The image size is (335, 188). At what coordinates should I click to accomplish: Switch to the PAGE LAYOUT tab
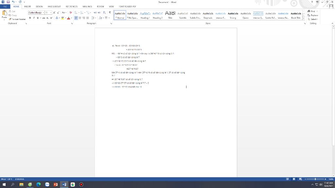coord(54,7)
